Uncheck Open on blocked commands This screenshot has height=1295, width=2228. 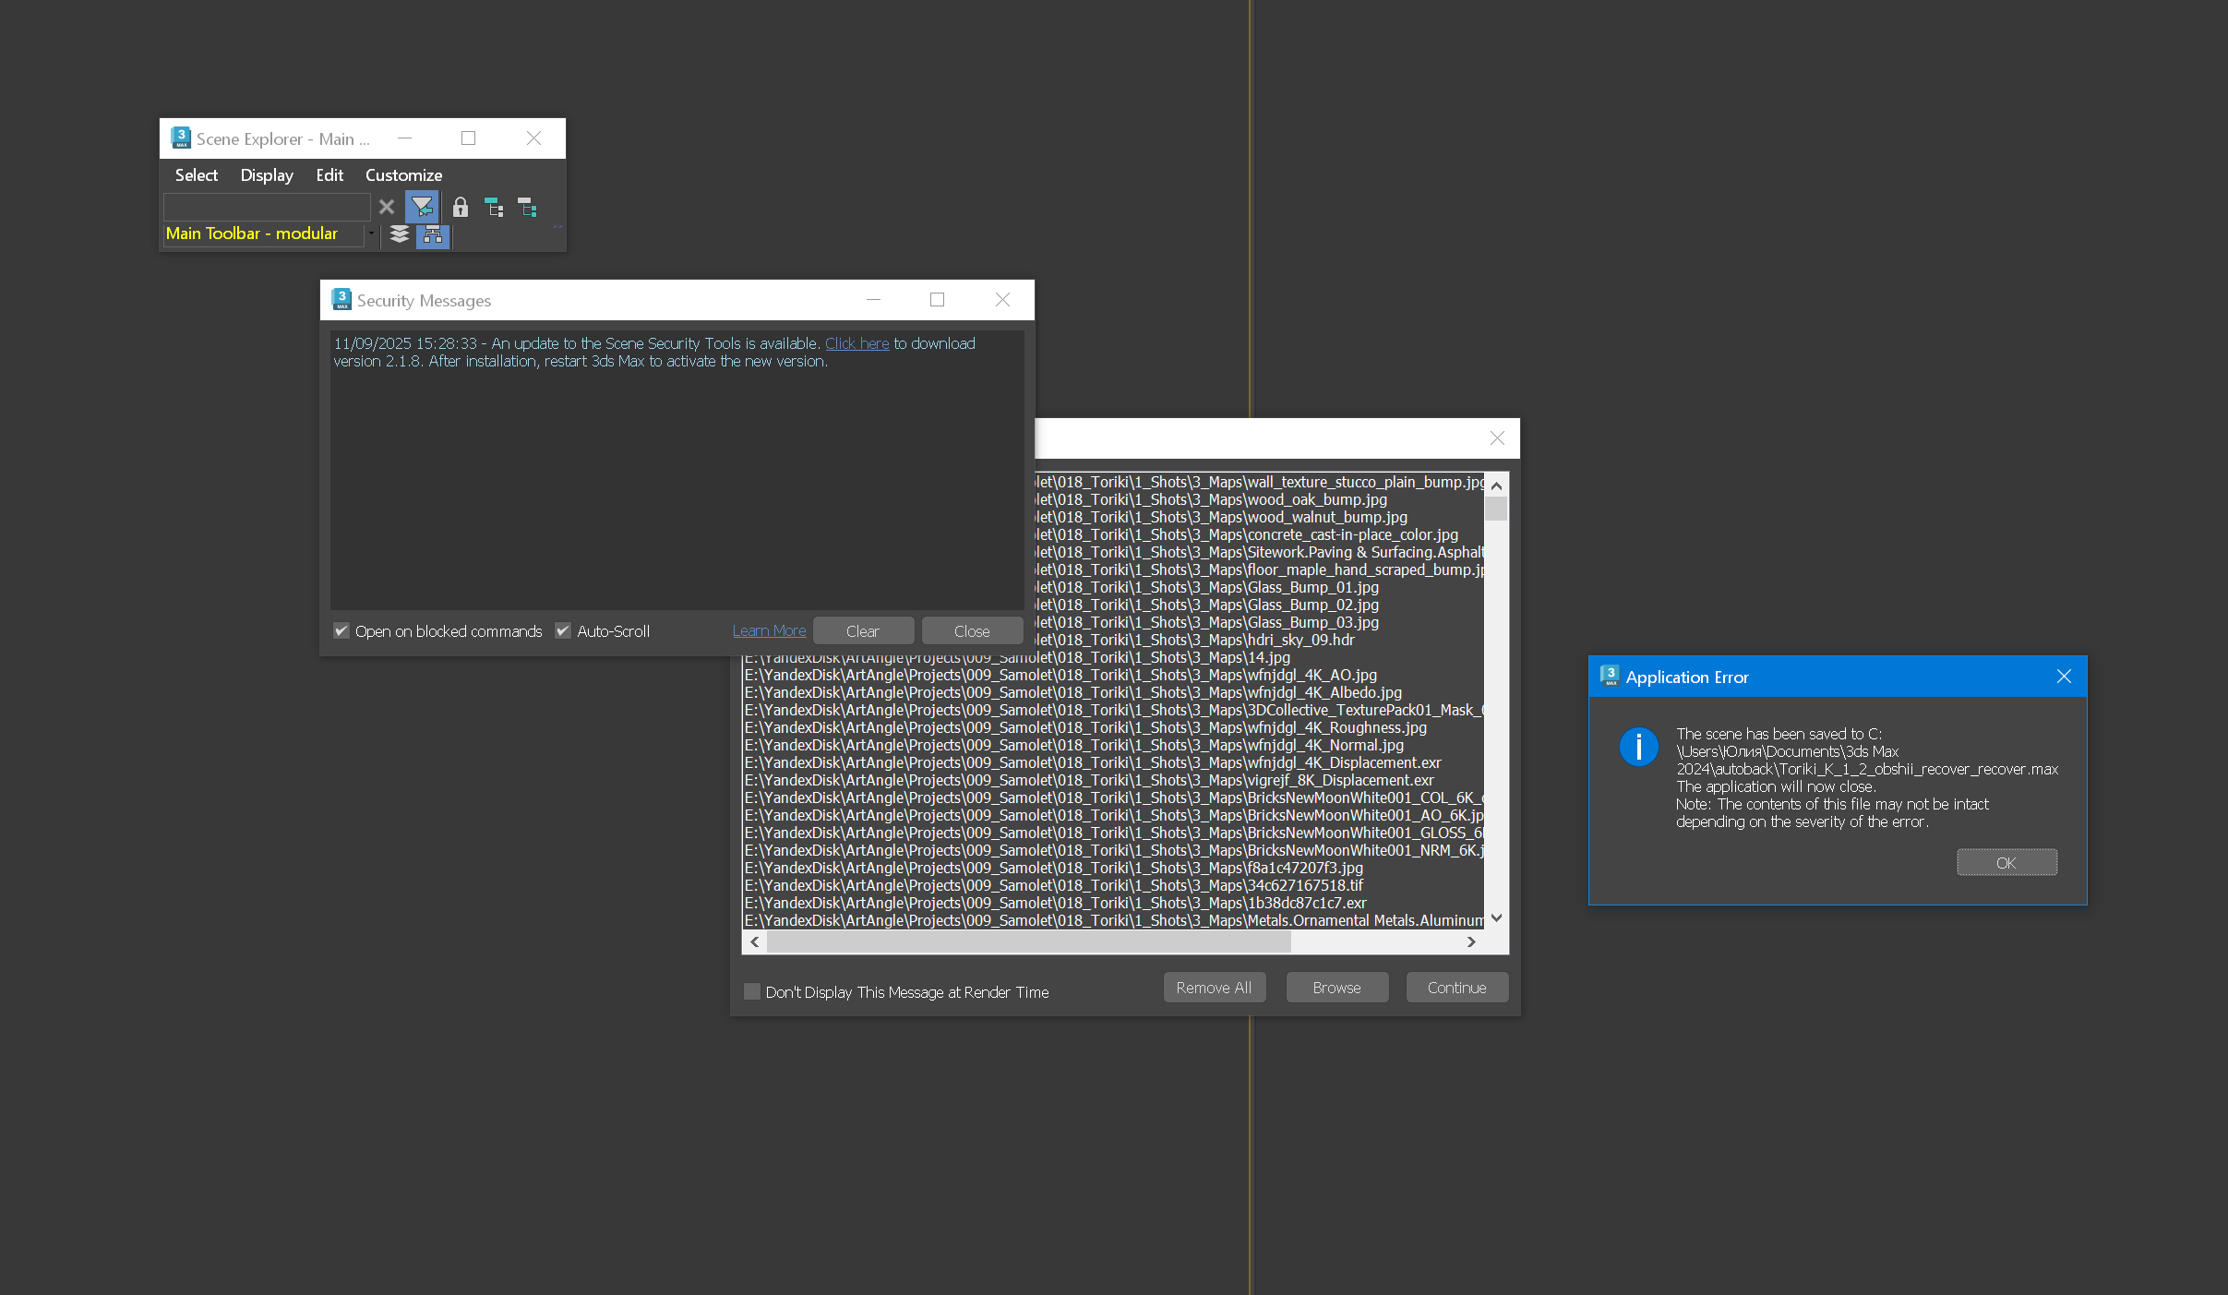[x=341, y=630]
